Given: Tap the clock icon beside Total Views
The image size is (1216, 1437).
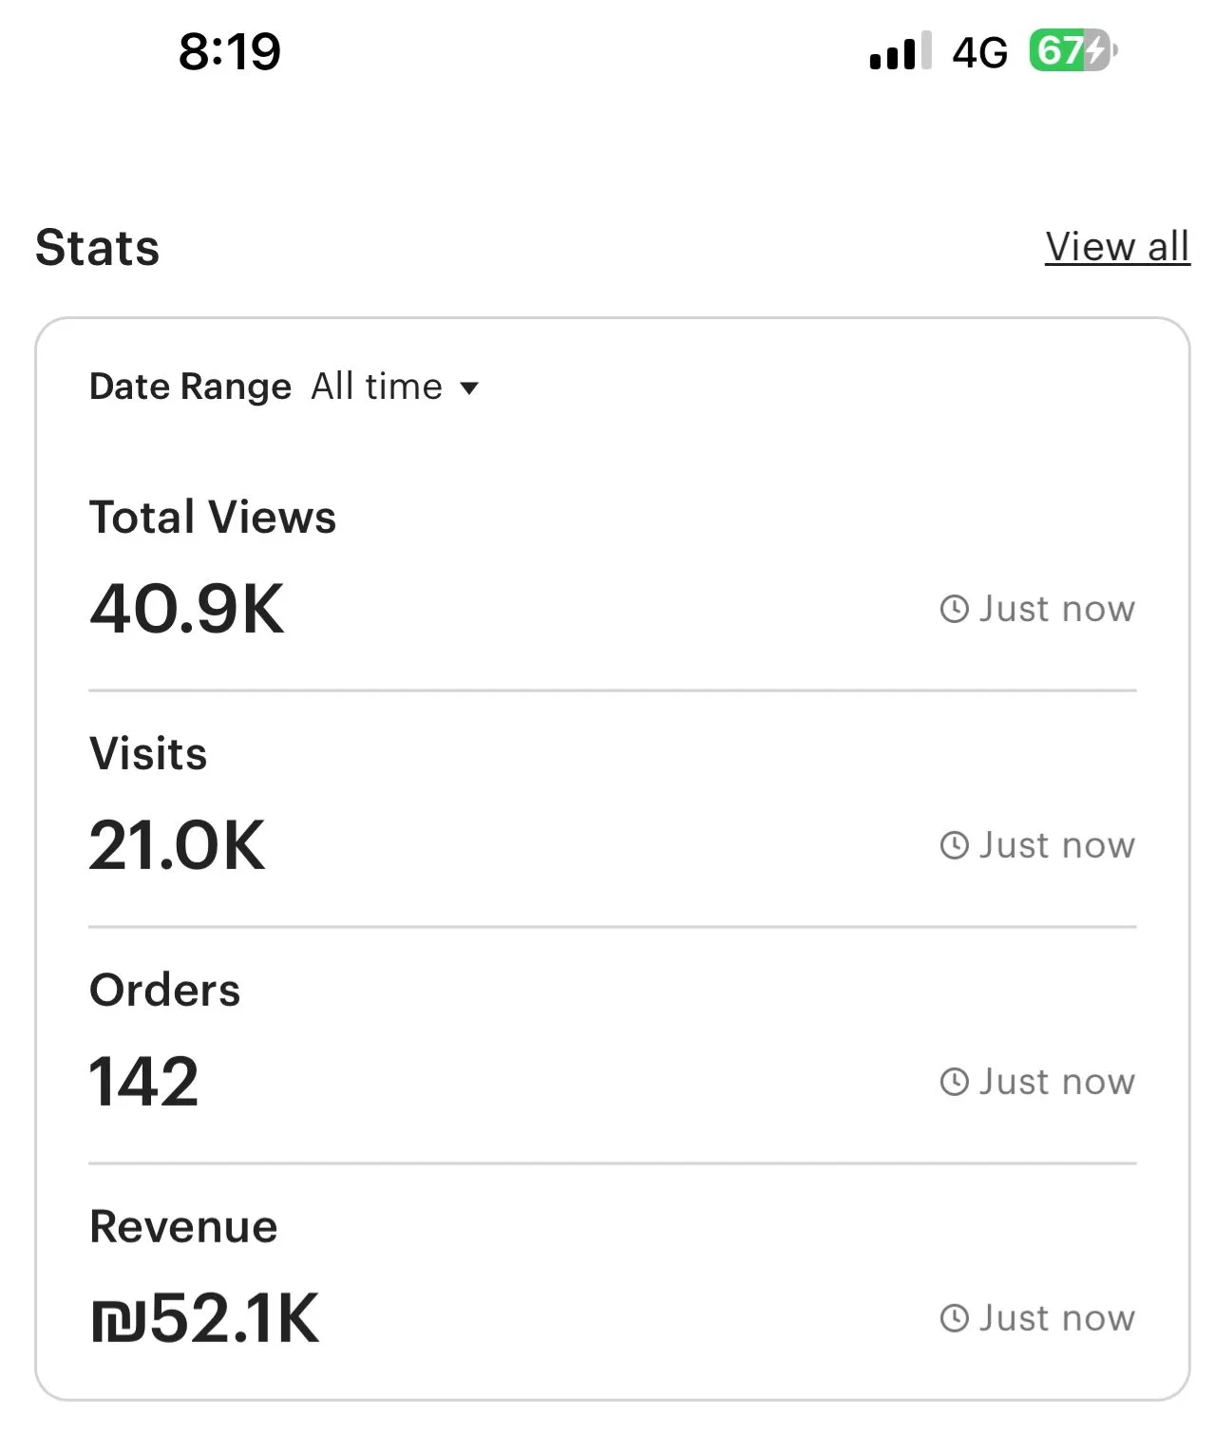Looking at the screenshot, I should coord(954,609).
